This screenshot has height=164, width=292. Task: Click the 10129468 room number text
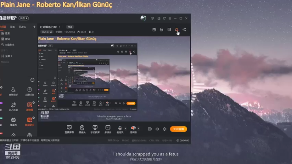(70, 32)
